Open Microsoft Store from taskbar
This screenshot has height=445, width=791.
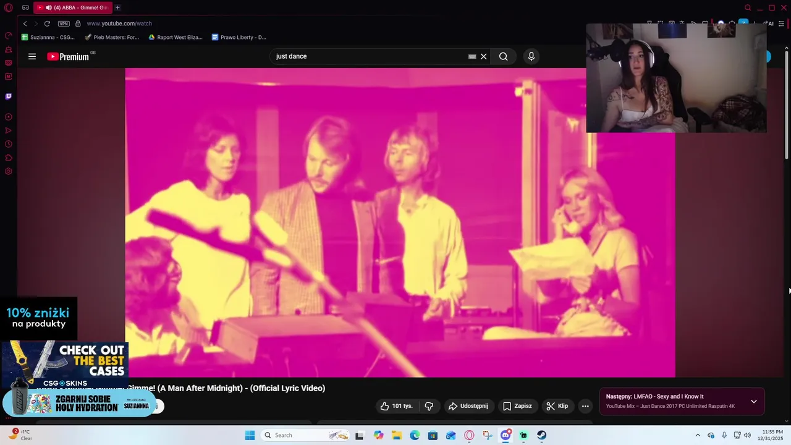[433, 435]
